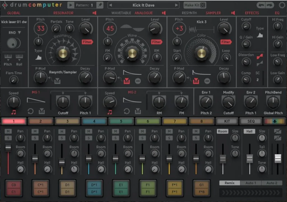
Task: Solo channel 4 using its S button
Action: click(89, 138)
